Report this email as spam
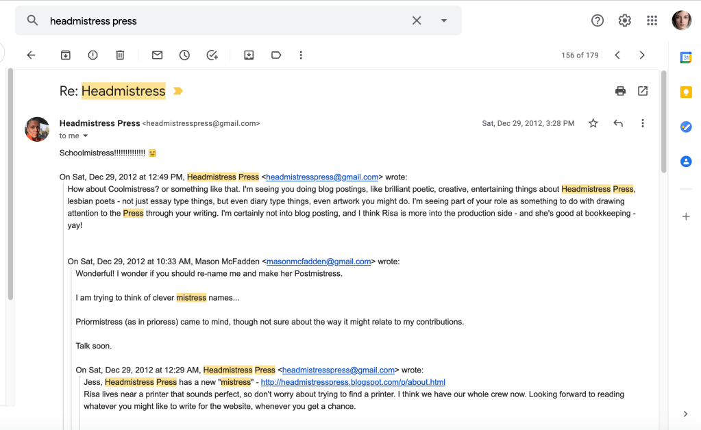 [x=93, y=55]
